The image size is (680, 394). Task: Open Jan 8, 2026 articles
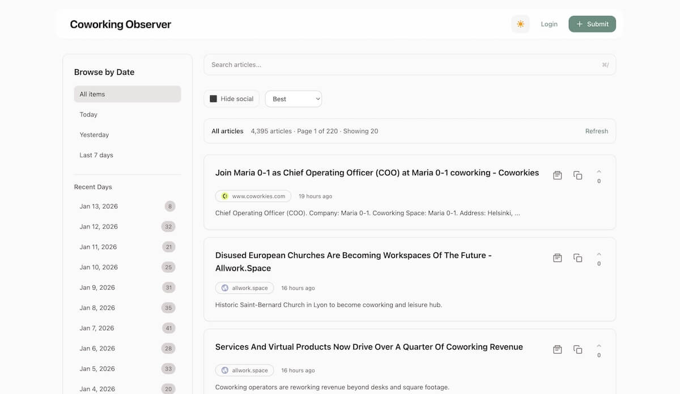(127, 308)
